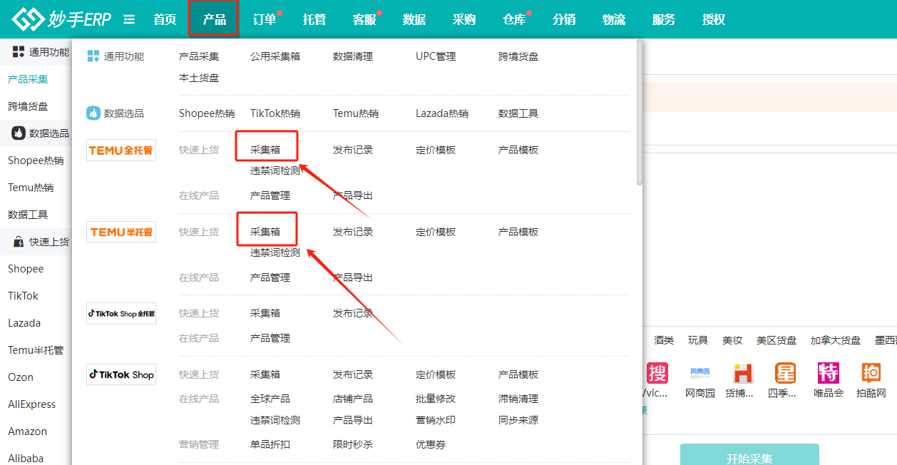Click the 拍酷网 source site icon
The image size is (897, 465).
coord(871,373)
